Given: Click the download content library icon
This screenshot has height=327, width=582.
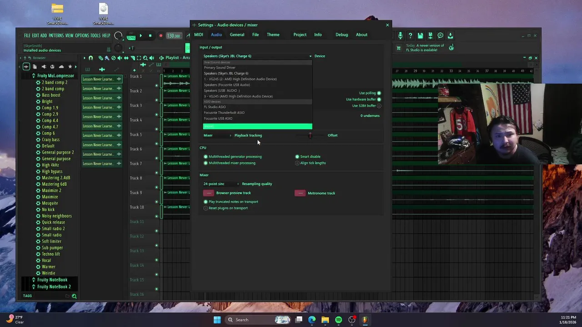Looking at the screenshot, I should 450,35.
